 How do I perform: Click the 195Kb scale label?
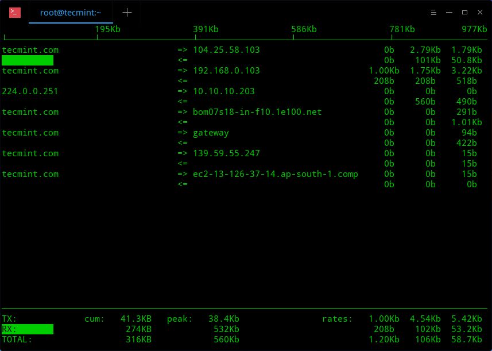[107, 29]
